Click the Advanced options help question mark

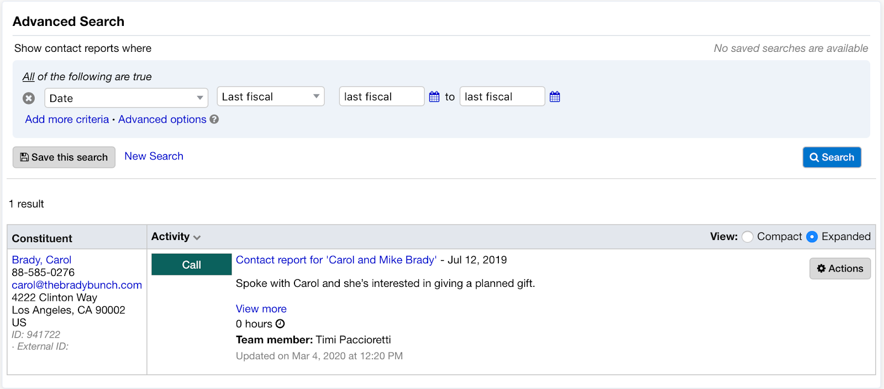pyautogui.click(x=214, y=119)
